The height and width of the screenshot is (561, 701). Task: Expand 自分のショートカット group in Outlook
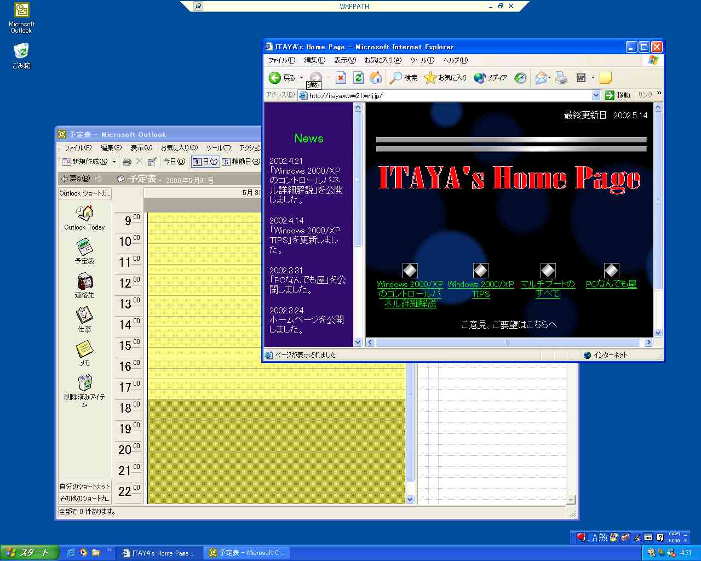pos(85,486)
